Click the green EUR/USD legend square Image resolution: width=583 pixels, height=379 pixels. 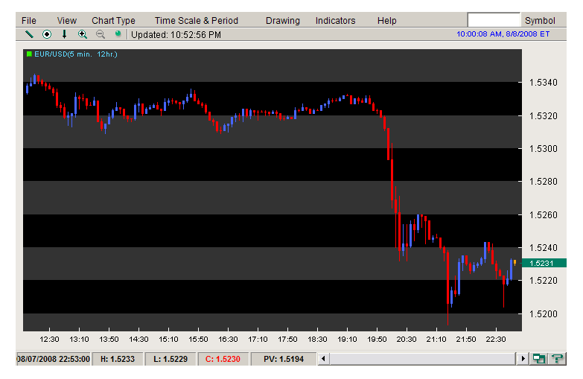pyautogui.click(x=29, y=54)
